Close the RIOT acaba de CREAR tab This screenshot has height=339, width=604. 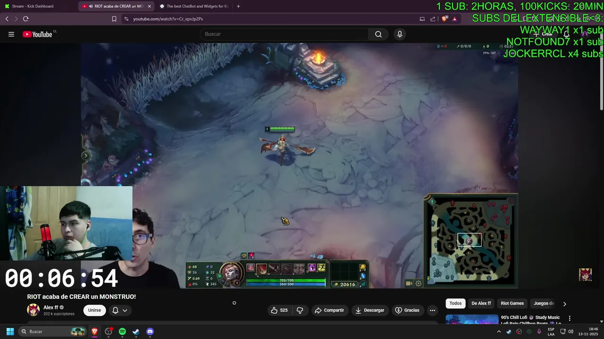(x=150, y=6)
